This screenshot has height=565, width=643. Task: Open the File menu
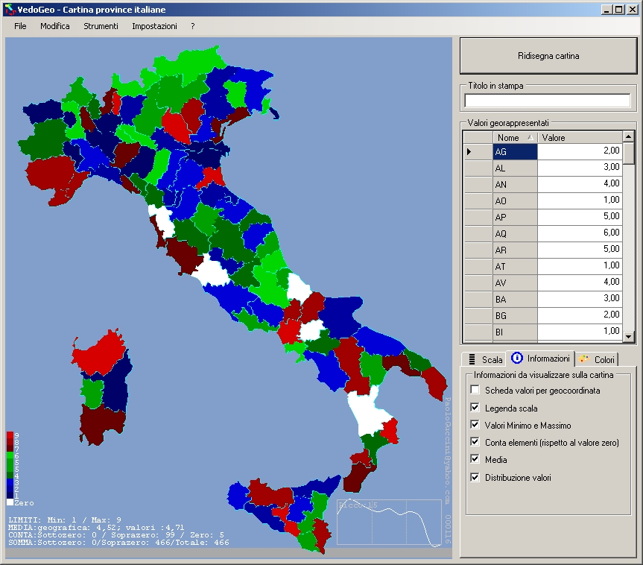[20, 26]
